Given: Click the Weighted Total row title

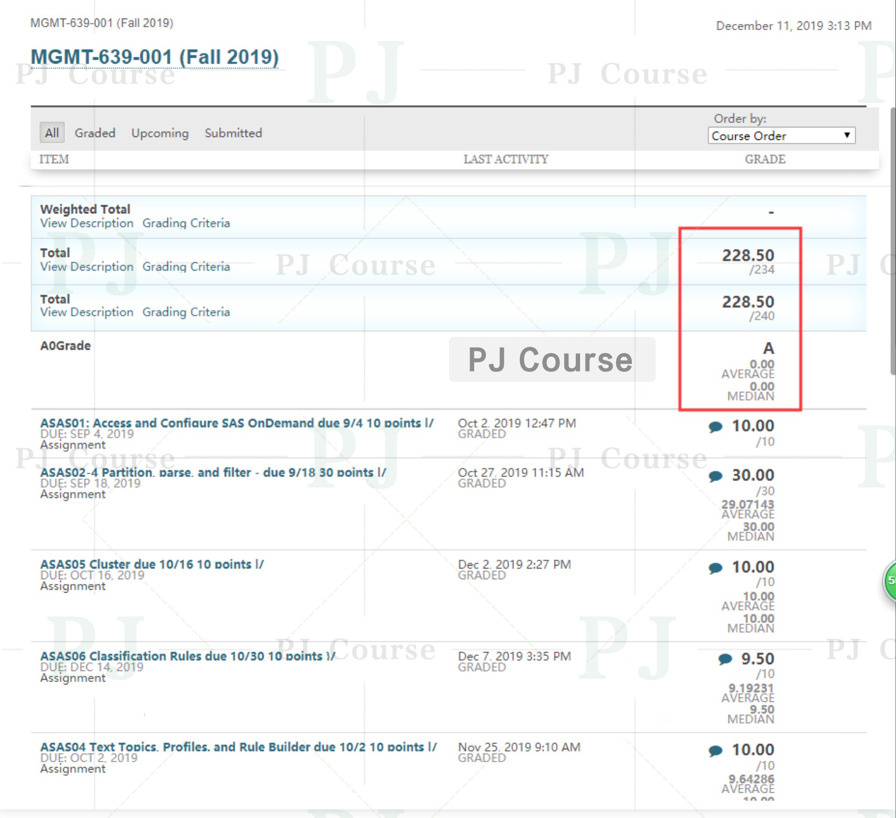Looking at the screenshot, I should [85, 209].
